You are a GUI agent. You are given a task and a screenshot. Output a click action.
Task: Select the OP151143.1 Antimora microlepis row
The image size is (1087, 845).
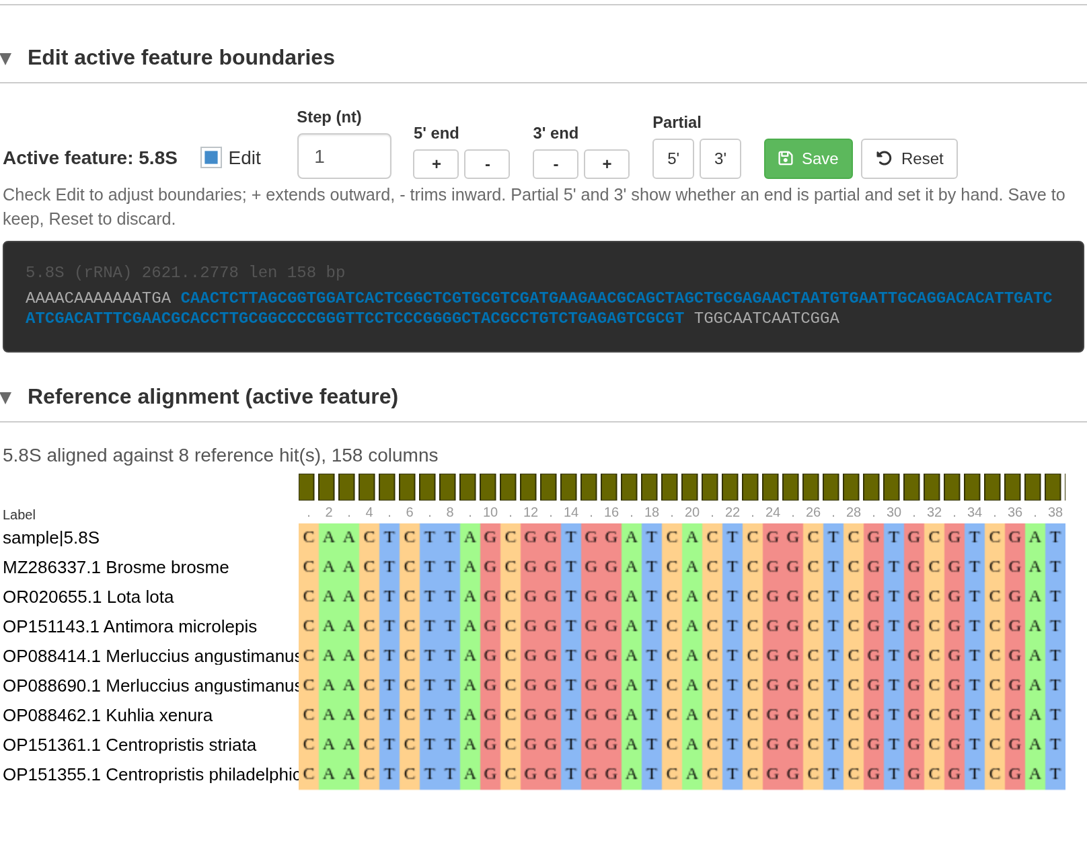pos(130,626)
